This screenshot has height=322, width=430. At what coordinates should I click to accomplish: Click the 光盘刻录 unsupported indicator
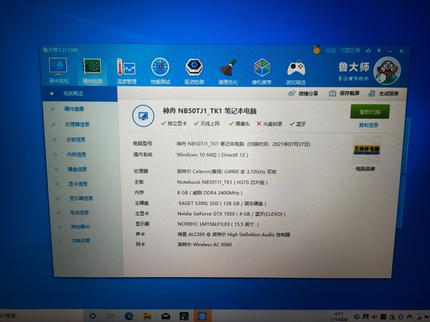pos(269,124)
